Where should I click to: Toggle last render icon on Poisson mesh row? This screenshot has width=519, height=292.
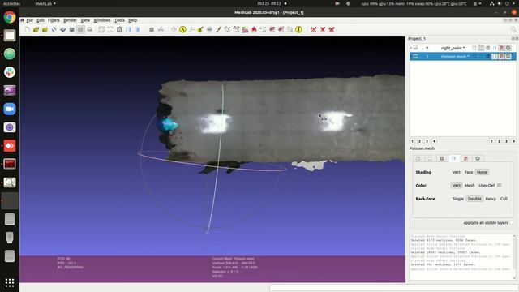(508, 57)
